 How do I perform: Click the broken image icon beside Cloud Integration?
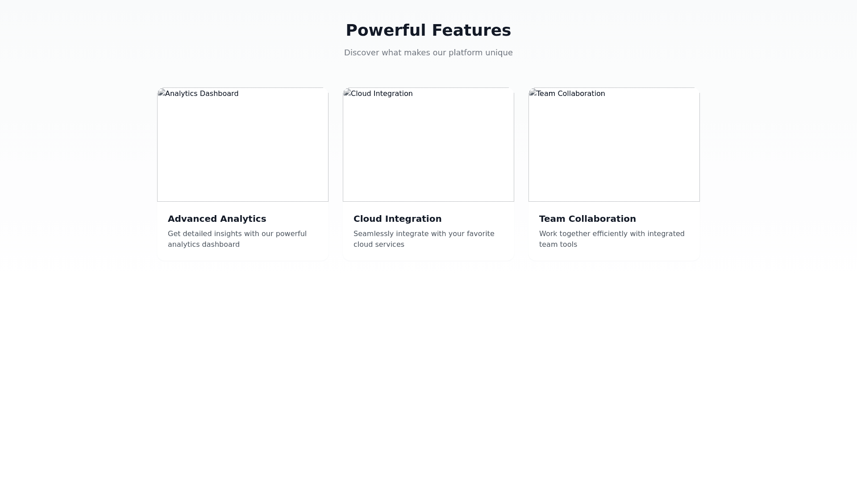click(x=347, y=93)
